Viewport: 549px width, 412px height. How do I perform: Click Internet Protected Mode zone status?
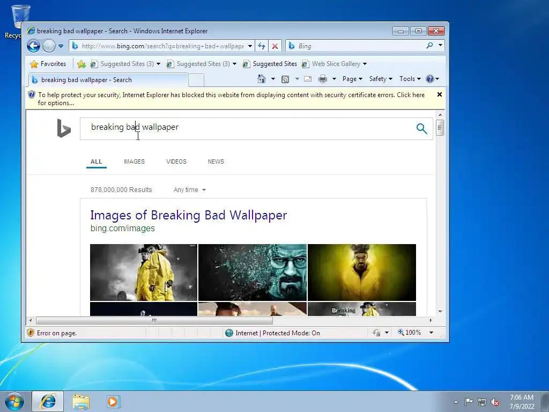point(272,333)
